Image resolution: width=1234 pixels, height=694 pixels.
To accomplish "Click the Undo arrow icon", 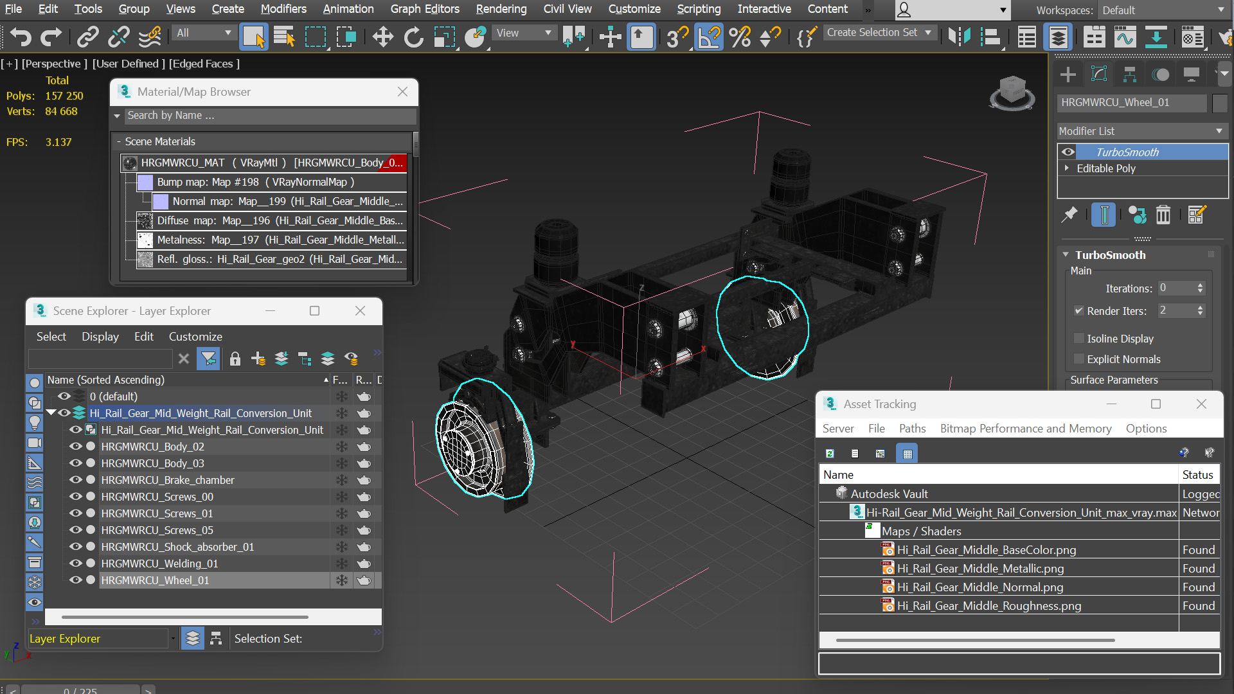I will coord(21,37).
